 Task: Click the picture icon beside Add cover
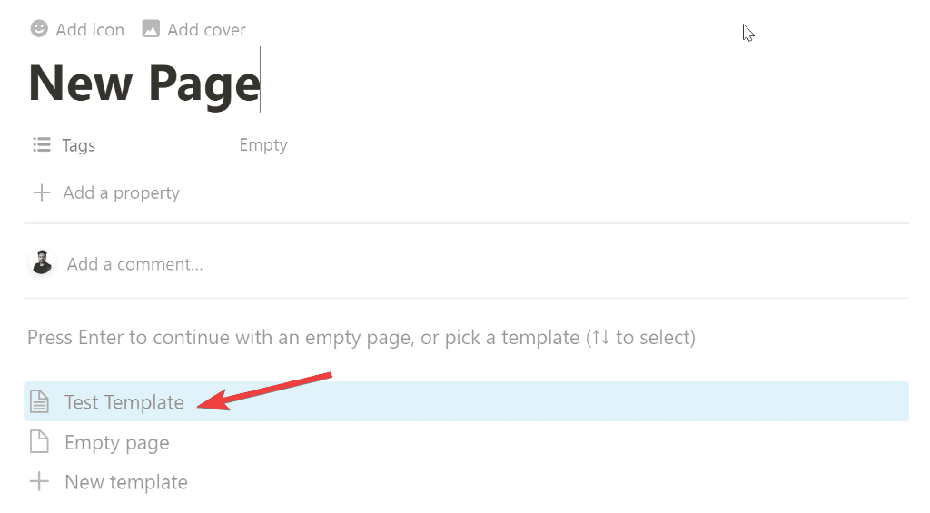pyautogui.click(x=151, y=29)
